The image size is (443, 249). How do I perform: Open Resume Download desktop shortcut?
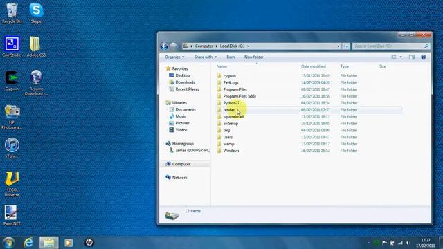36,83
